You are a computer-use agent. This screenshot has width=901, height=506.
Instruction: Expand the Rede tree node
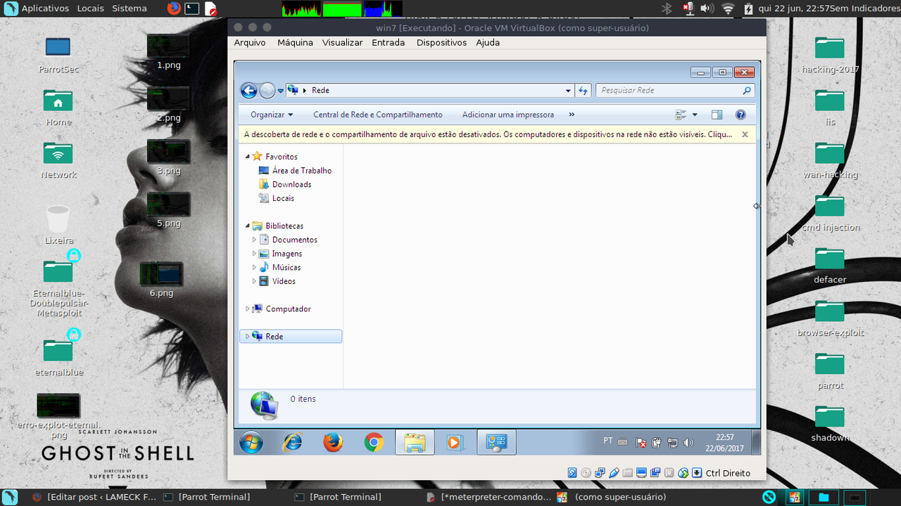point(247,337)
